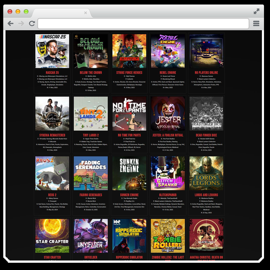Viewport: 270px width, 270px height.
Task: Toggle fullscreen with the expand arrows icon
Action: click(256, 11)
